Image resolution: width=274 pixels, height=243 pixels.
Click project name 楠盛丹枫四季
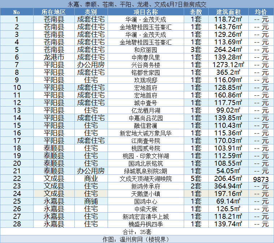point(145,224)
